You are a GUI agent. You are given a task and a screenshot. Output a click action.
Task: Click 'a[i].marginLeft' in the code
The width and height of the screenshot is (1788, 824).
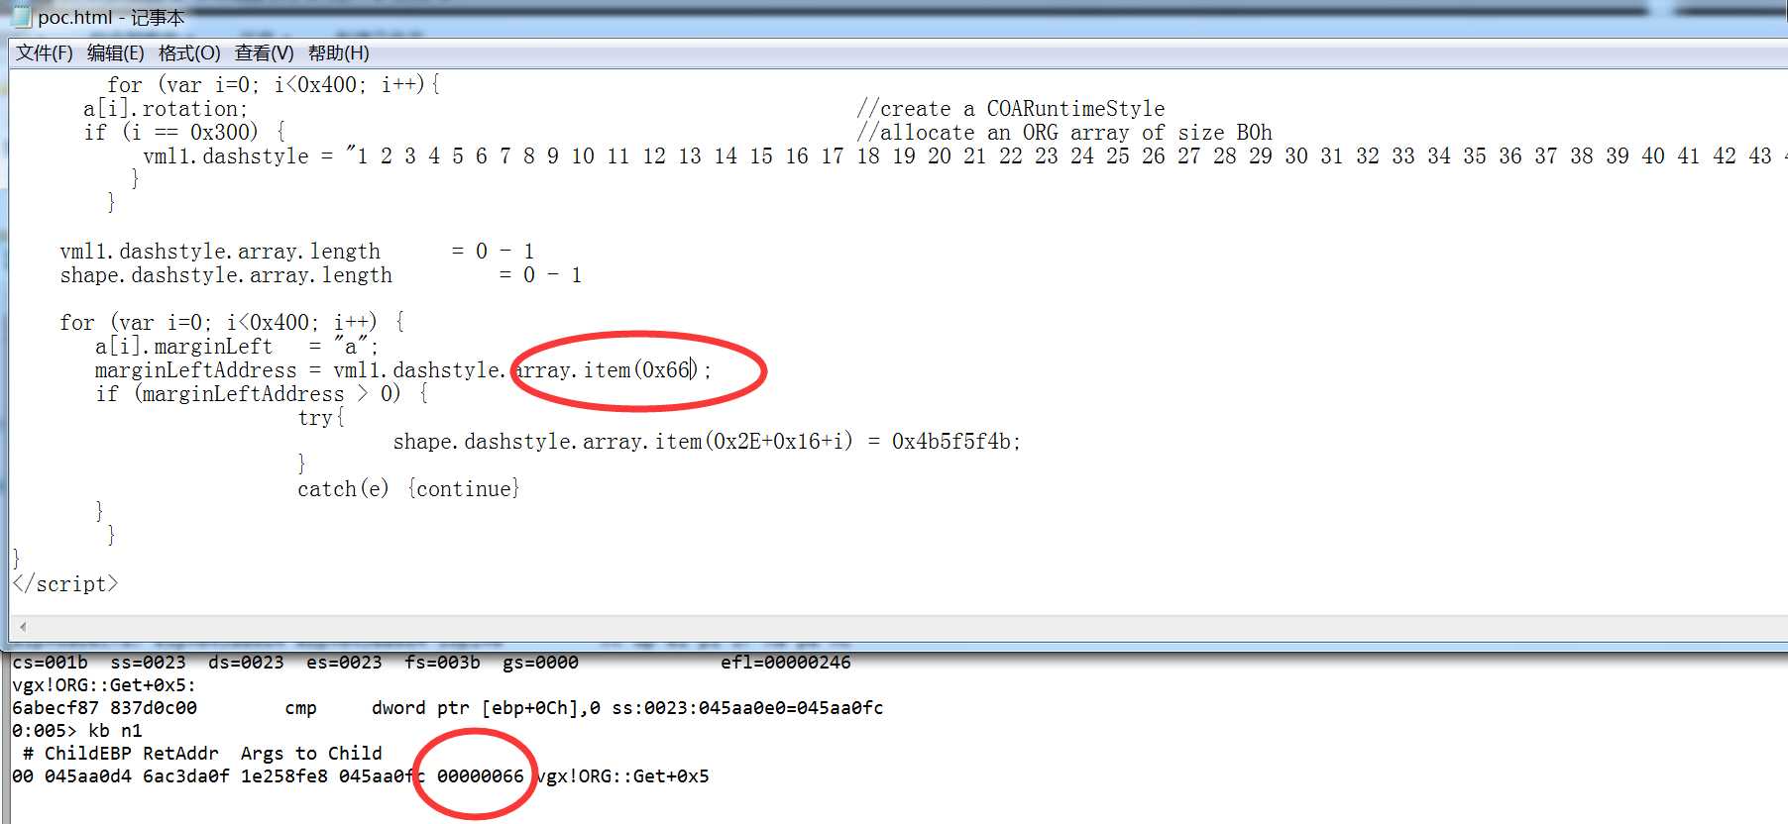[x=183, y=347]
